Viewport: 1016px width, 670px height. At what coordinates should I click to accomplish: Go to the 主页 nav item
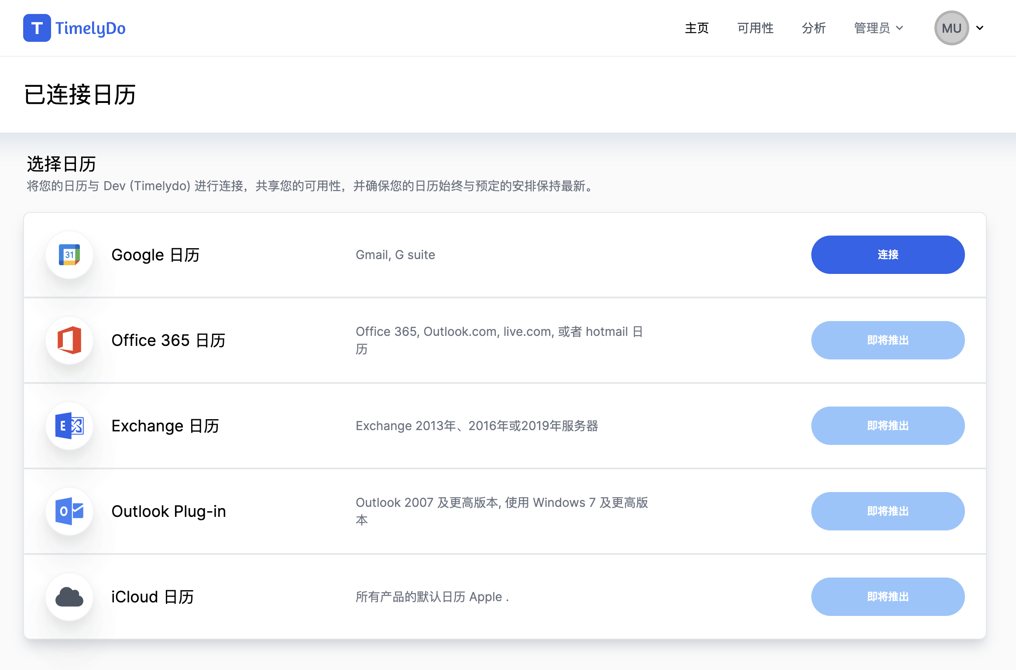pos(697,28)
